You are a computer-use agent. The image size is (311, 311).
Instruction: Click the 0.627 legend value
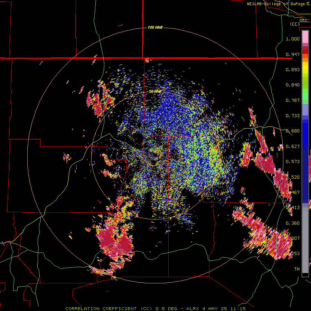pos(293,147)
